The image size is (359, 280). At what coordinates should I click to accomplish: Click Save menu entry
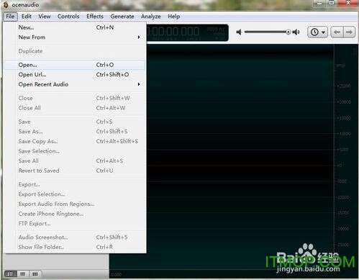74,122
